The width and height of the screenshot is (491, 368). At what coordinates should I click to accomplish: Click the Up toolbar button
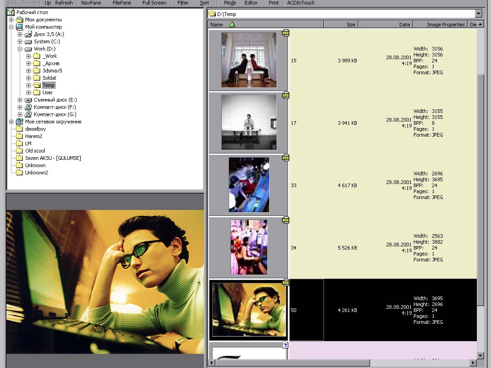coord(47,3)
